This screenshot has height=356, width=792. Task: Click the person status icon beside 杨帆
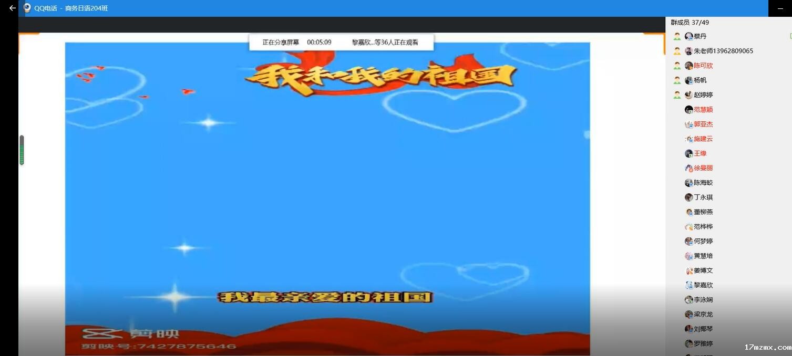coord(677,80)
